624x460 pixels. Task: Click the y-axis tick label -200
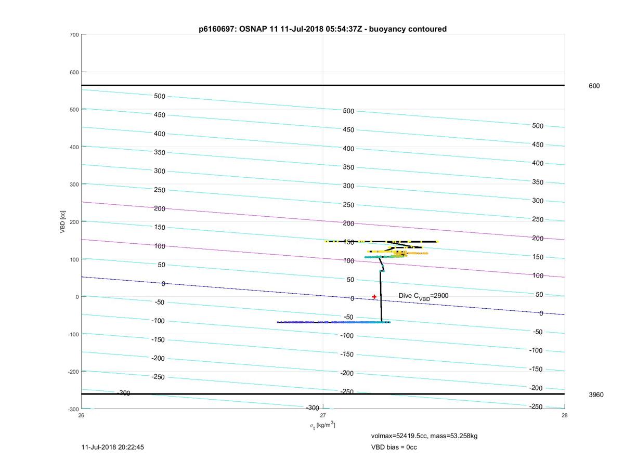pyautogui.click(x=73, y=372)
